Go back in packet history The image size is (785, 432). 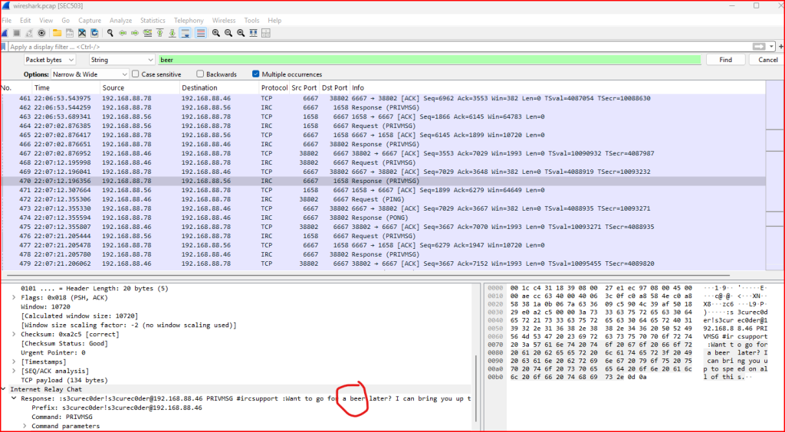[x=123, y=33]
